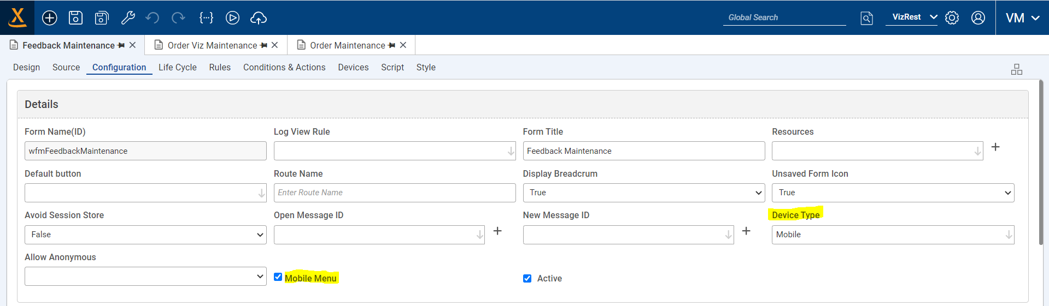Click the curly braces code icon
This screenshot has width=1049, height=306.
click(206, 18)
